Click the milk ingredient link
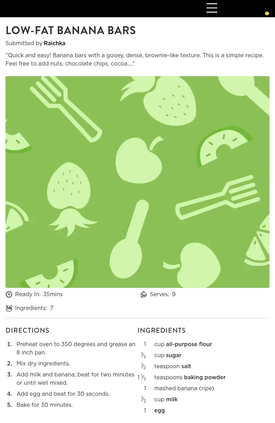275x423 pixels. click(x=172, y=400)
